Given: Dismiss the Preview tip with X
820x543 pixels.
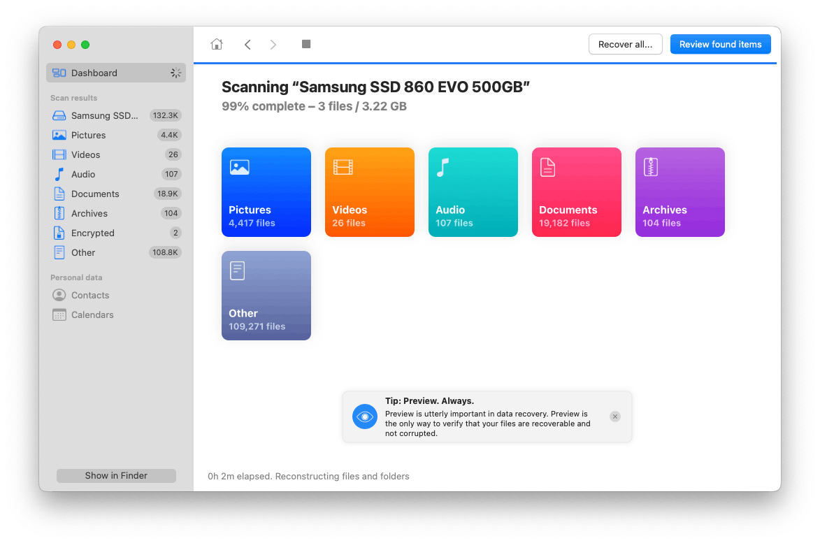Looking at the screenshot, I should (615, 417).
